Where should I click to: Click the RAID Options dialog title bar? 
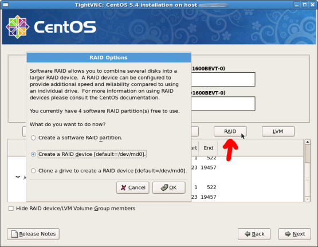pos(109,57)
